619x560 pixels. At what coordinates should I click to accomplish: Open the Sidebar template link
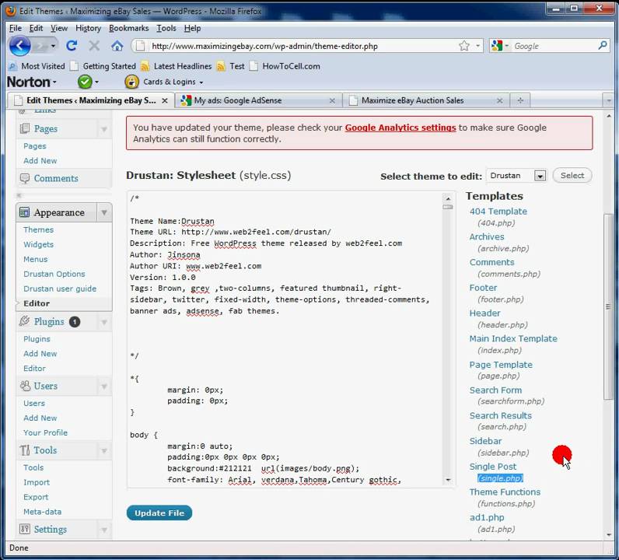click(485, 441)
